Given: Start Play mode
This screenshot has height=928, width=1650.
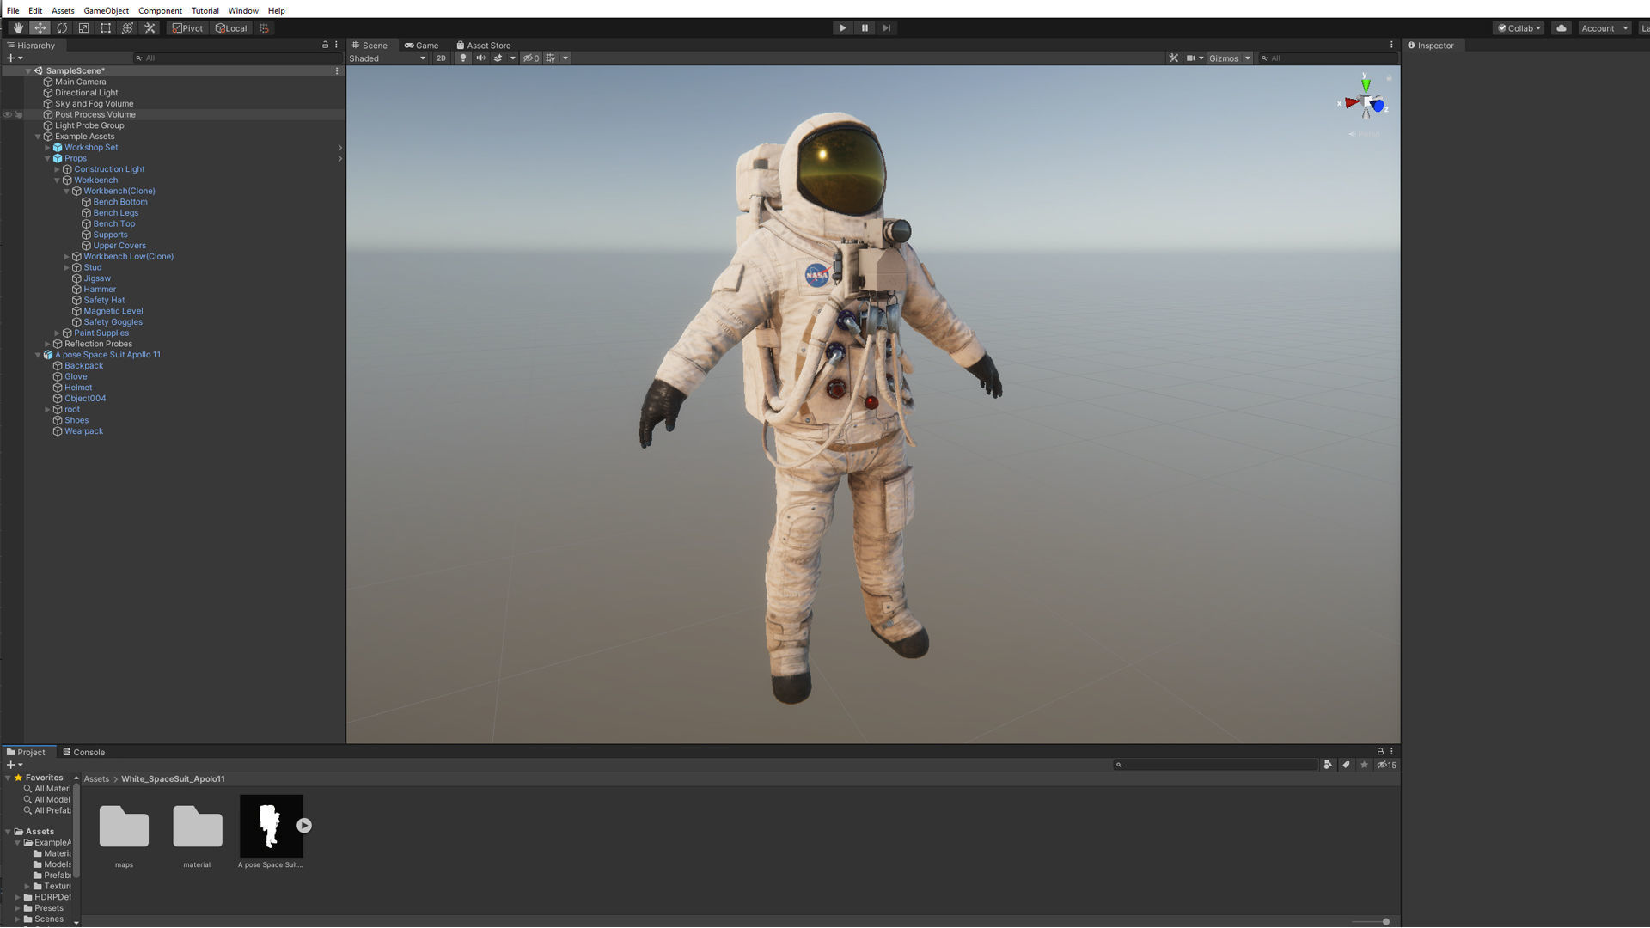Looking at the screenshot, I should (x=842, y=28).
